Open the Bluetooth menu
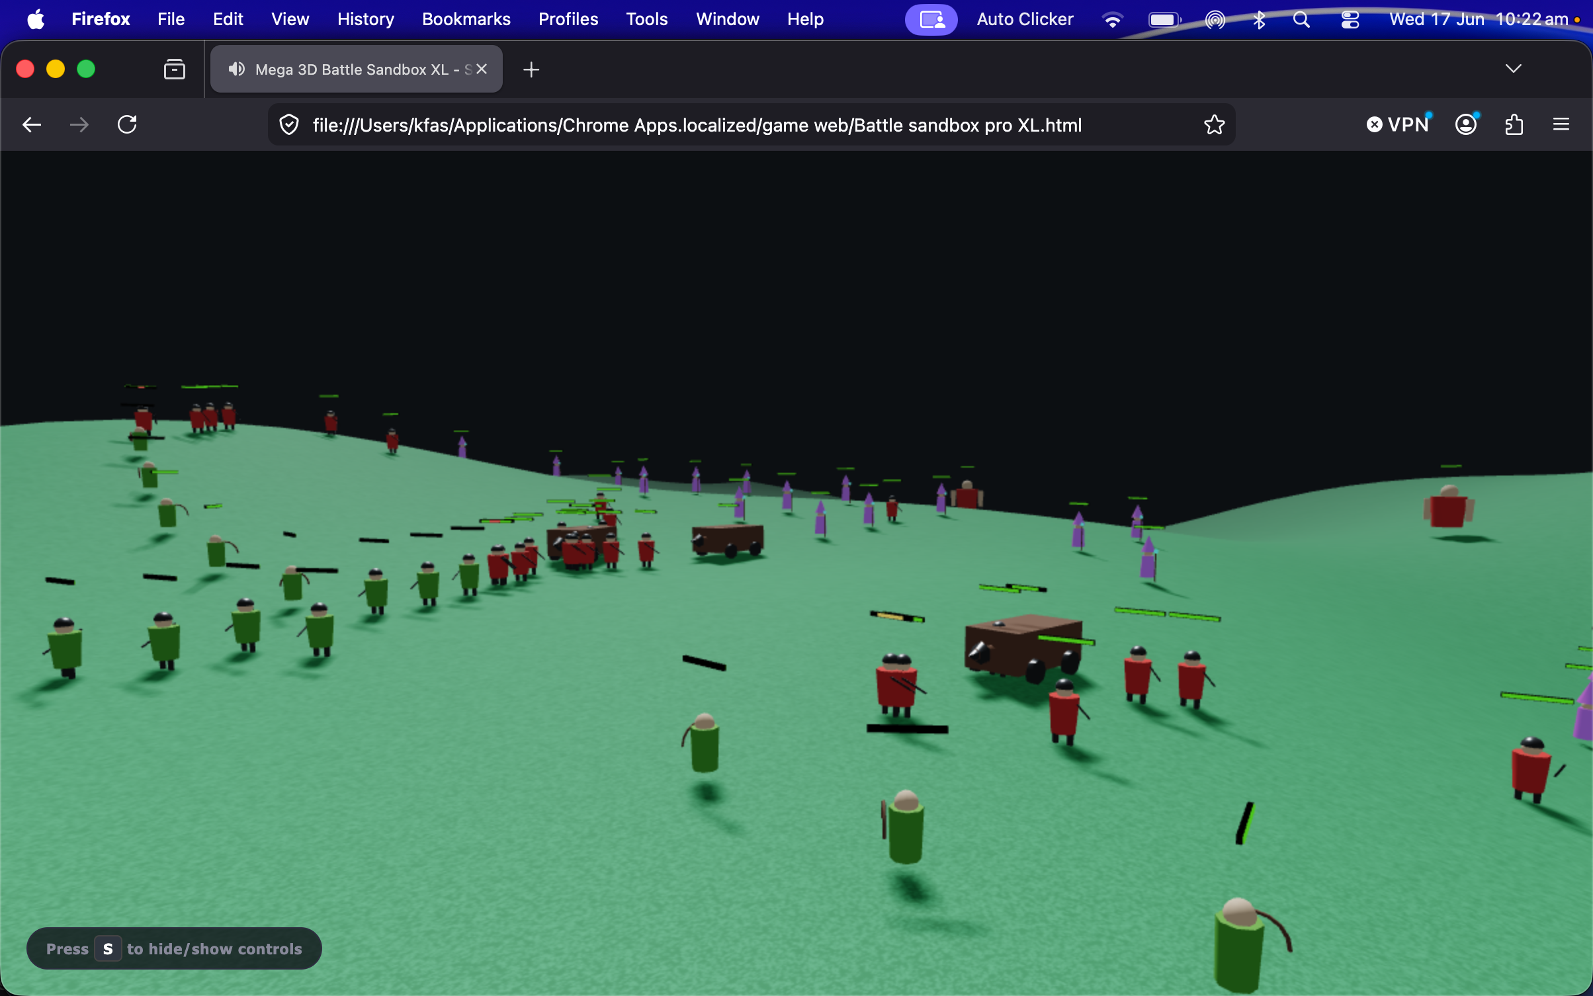The height and width of the screenshot is (996, 1593). (x=1259, y=20)
